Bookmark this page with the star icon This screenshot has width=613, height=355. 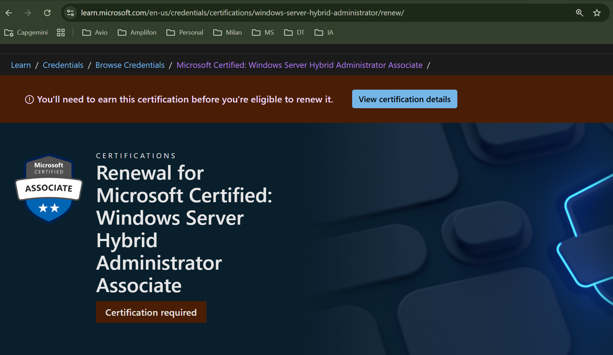point(597,13)
